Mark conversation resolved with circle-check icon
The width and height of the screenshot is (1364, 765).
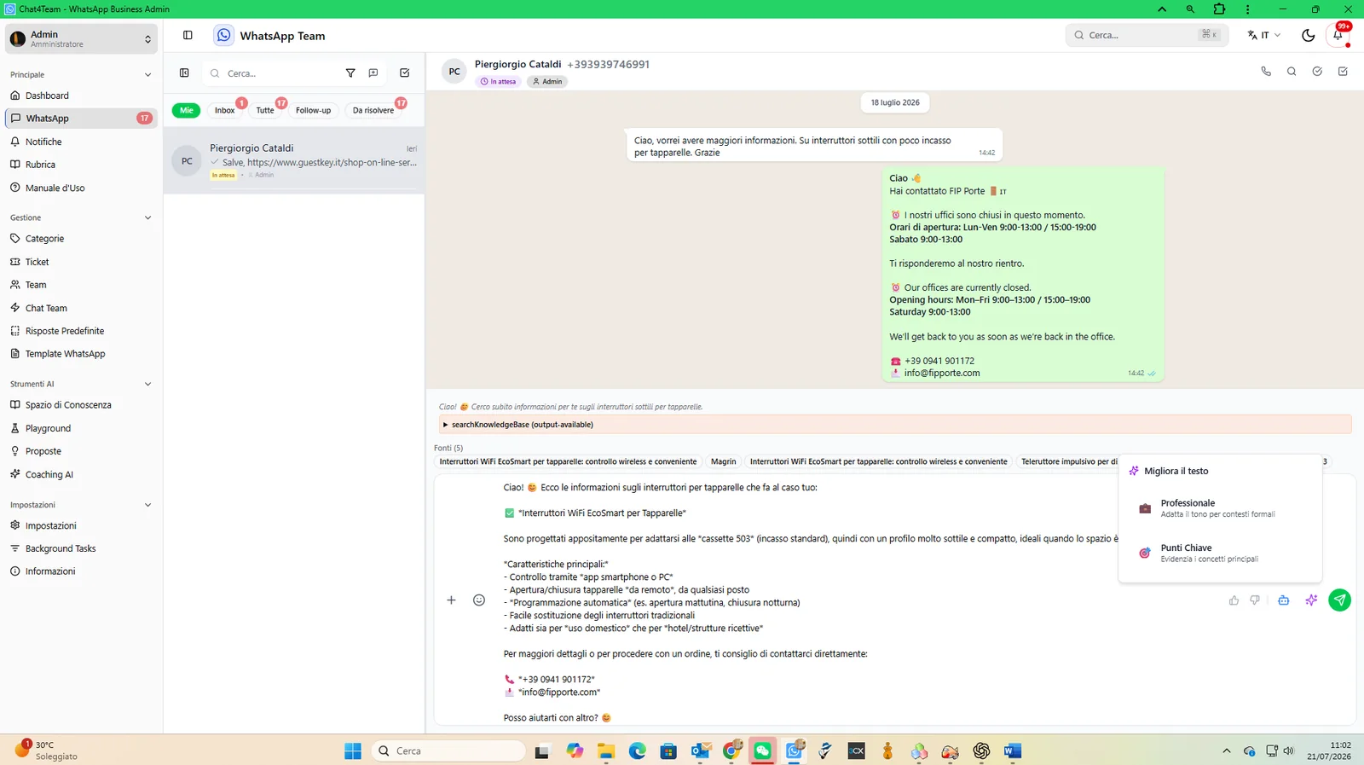[1317, 72]
